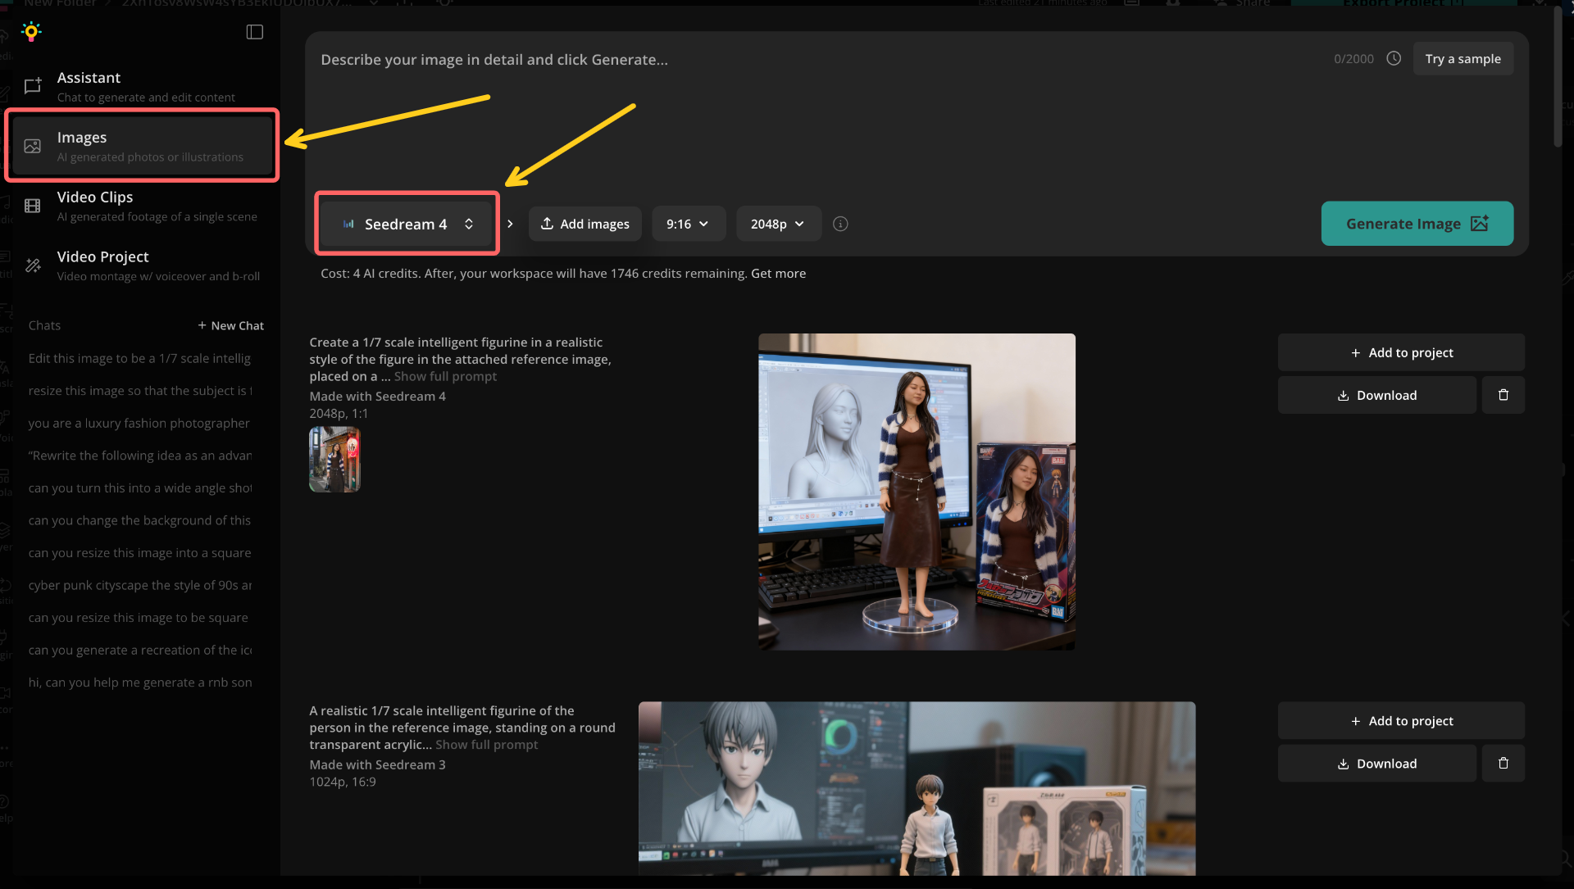The image size is (1574, 889).
Task: Open the Get more credits link
Action: [778, 273]
